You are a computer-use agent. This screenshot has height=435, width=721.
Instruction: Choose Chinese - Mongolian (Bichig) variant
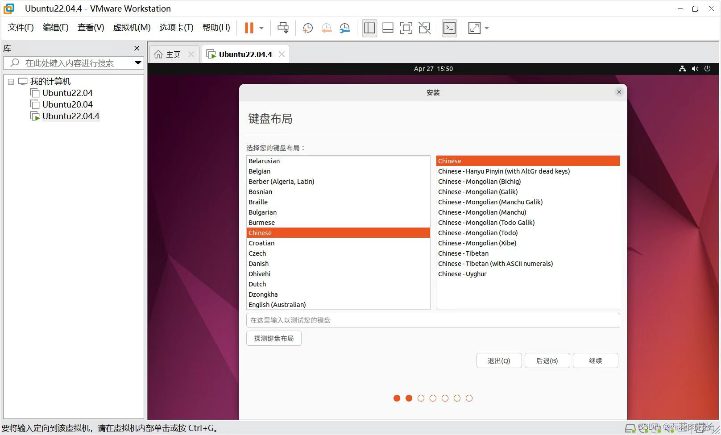pos(528,182)
